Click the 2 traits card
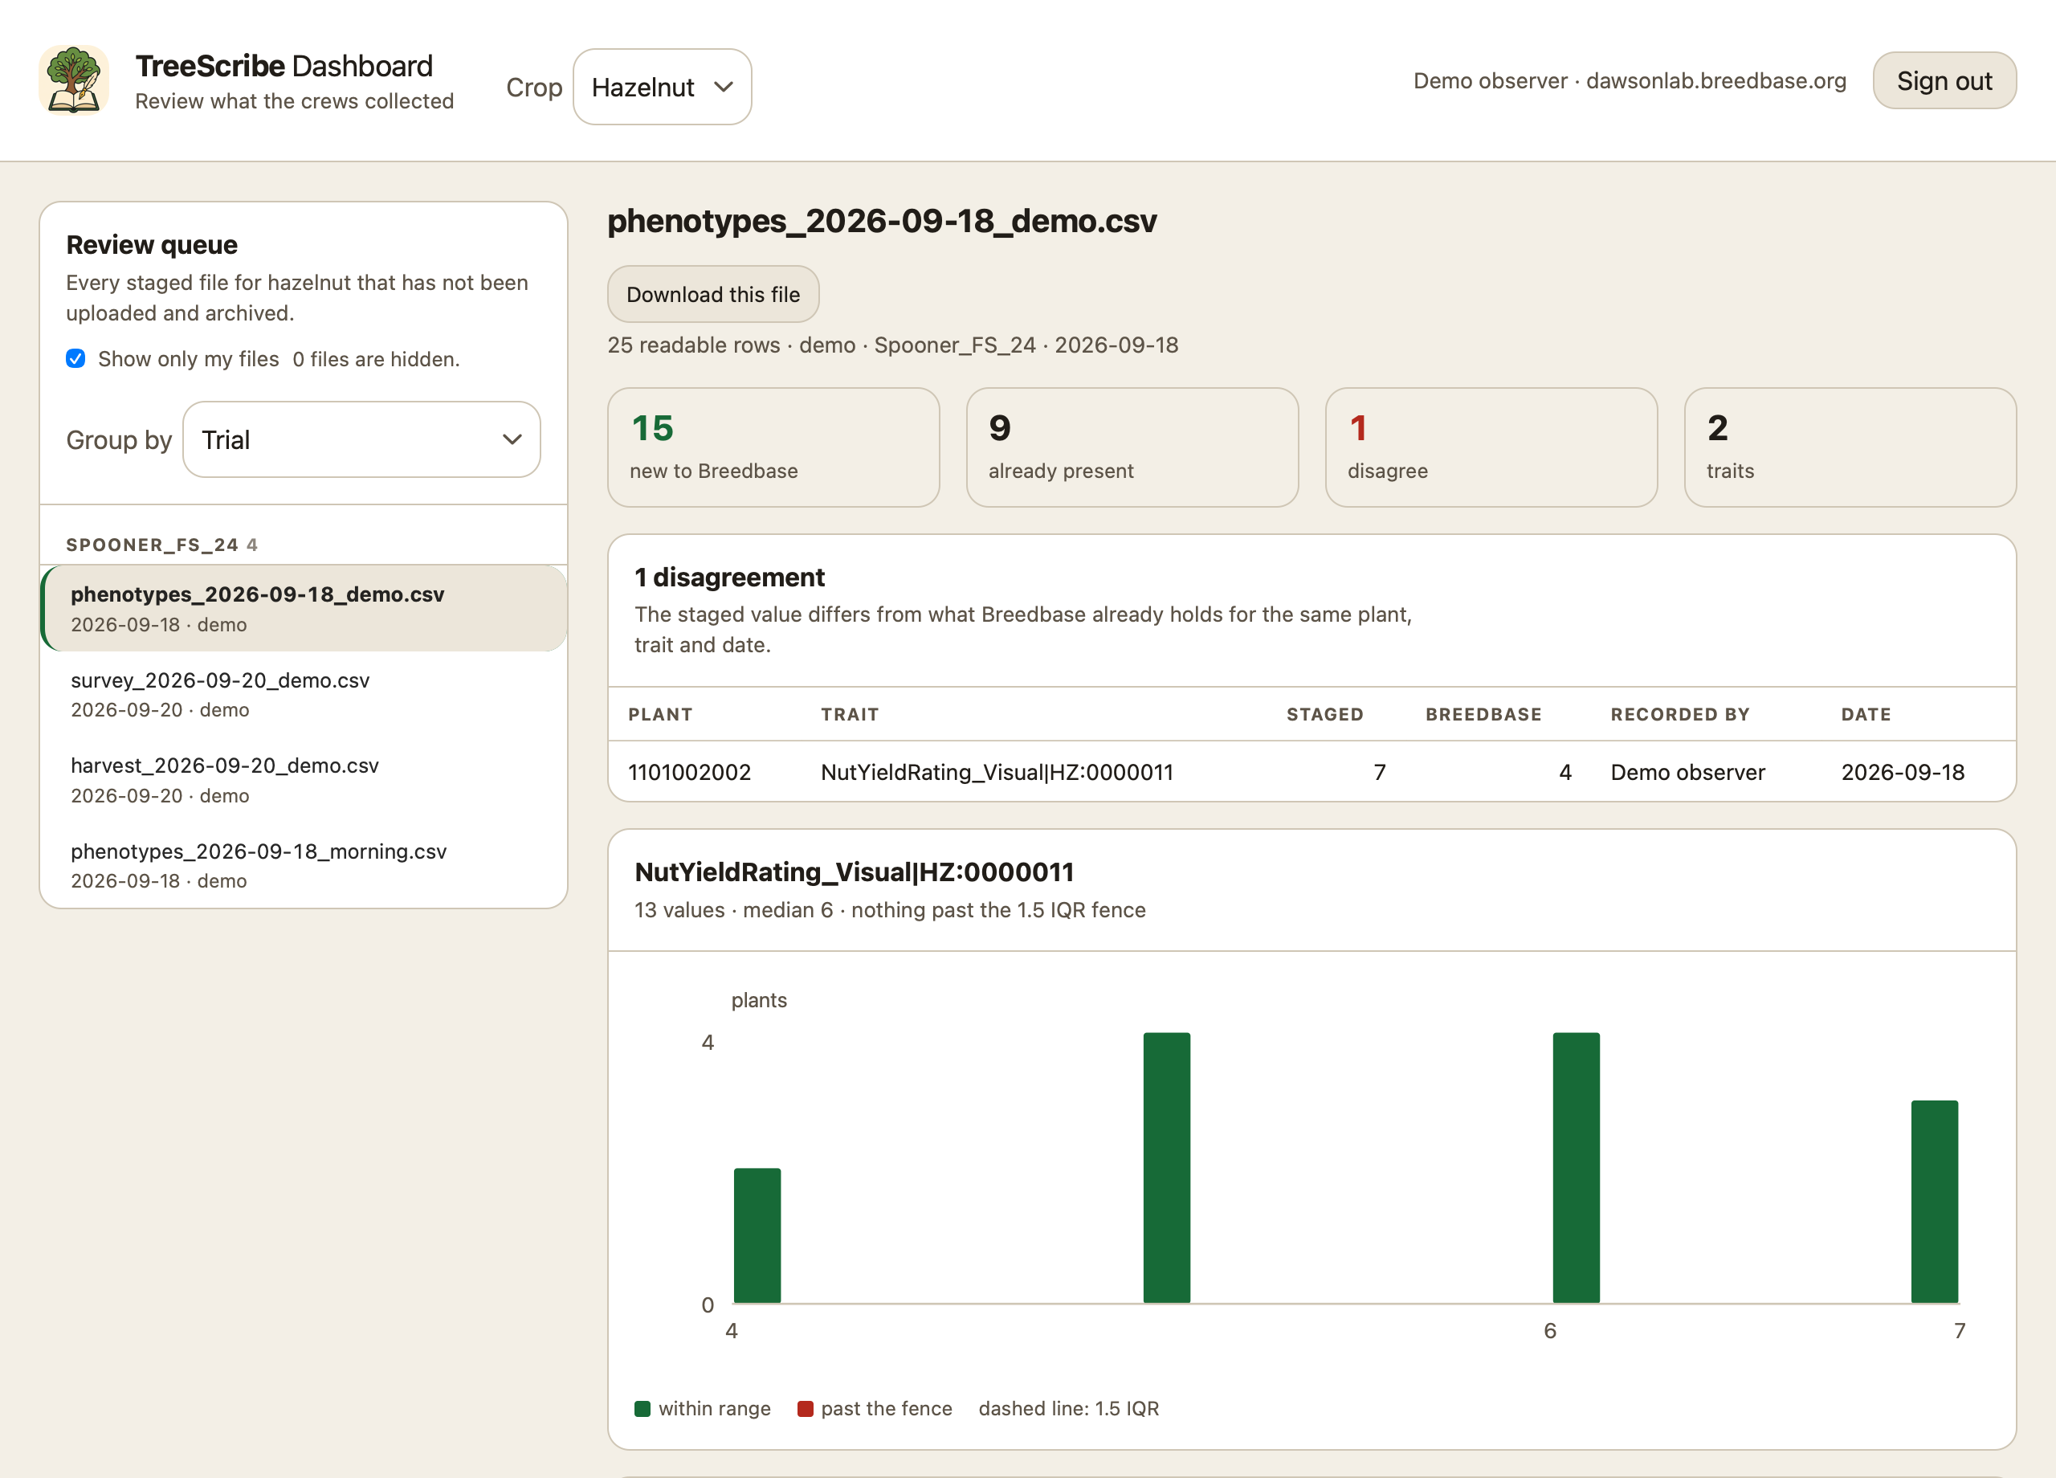This screenshot has width=2056, height=1478. coord(1850,448)
